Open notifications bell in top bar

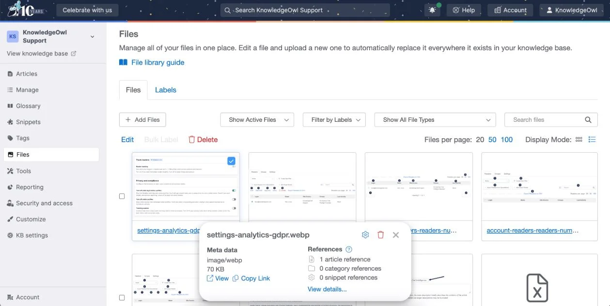[x=432, y=10]
